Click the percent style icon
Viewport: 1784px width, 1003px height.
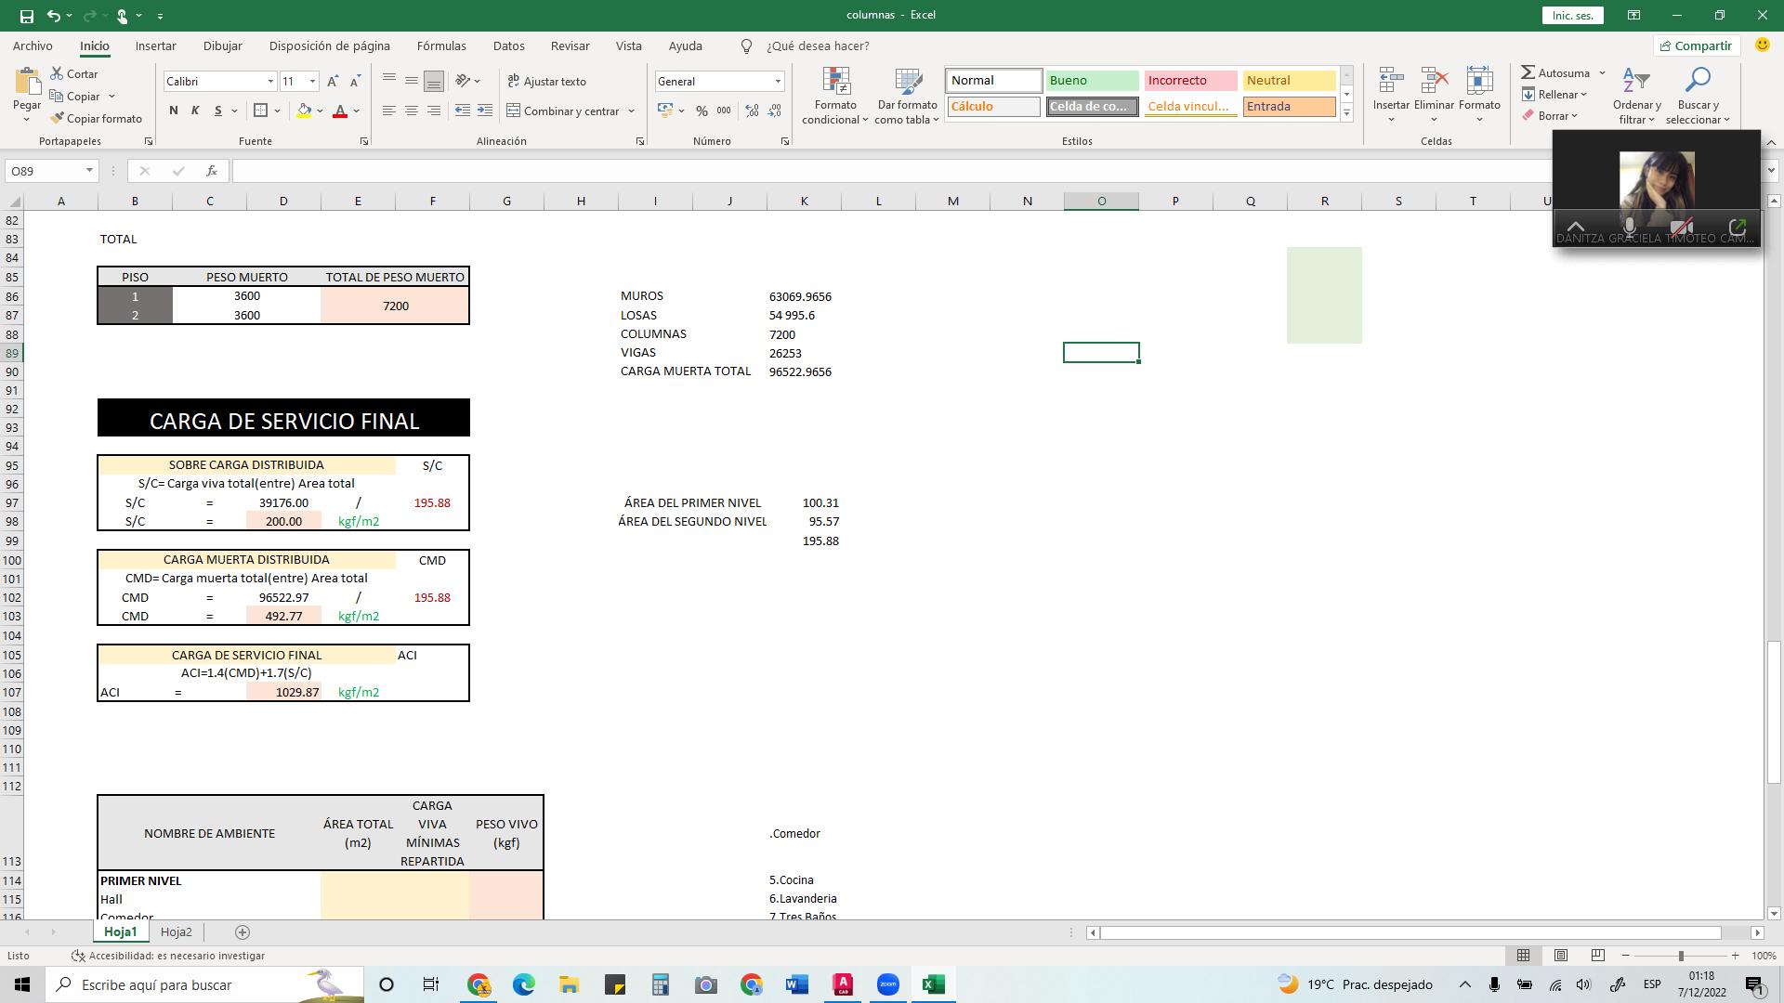coord(702,111)
